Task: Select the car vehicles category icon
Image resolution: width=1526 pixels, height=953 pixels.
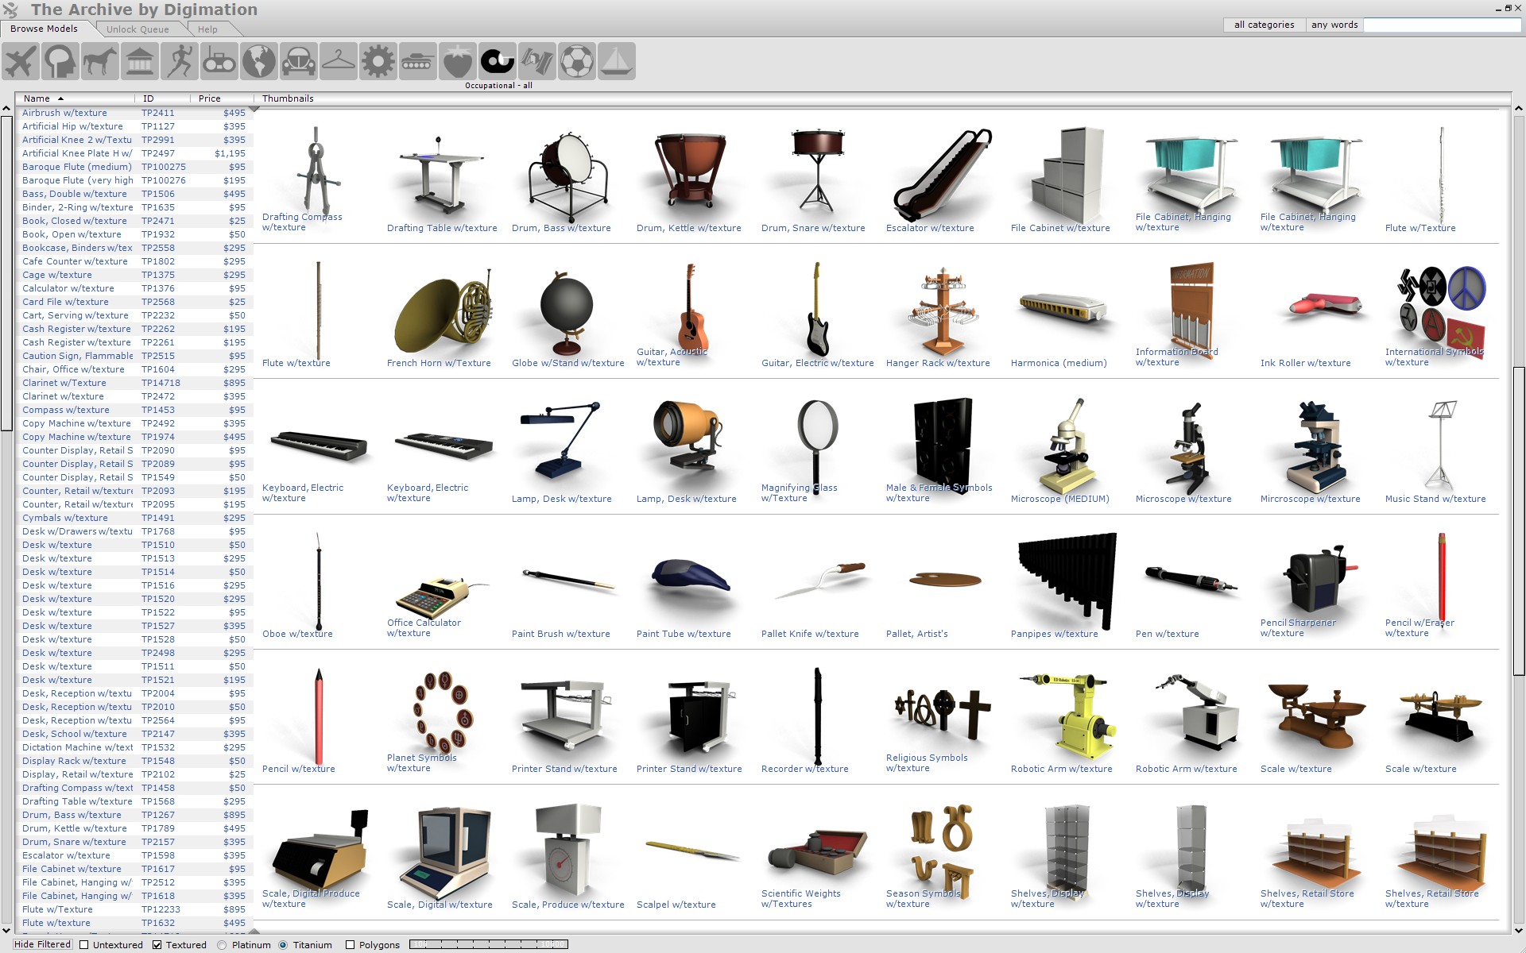Action: (299, 61)
